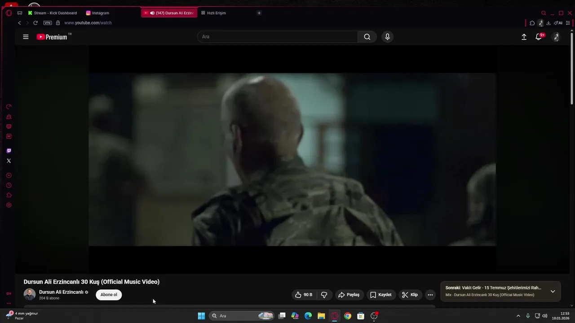Open sidebar extensions cube icon

[9, 195]
